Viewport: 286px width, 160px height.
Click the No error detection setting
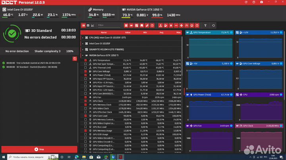(17, 51)
